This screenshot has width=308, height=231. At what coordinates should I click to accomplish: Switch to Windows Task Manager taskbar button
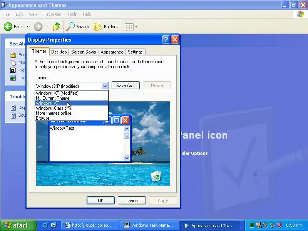point(150,225)
